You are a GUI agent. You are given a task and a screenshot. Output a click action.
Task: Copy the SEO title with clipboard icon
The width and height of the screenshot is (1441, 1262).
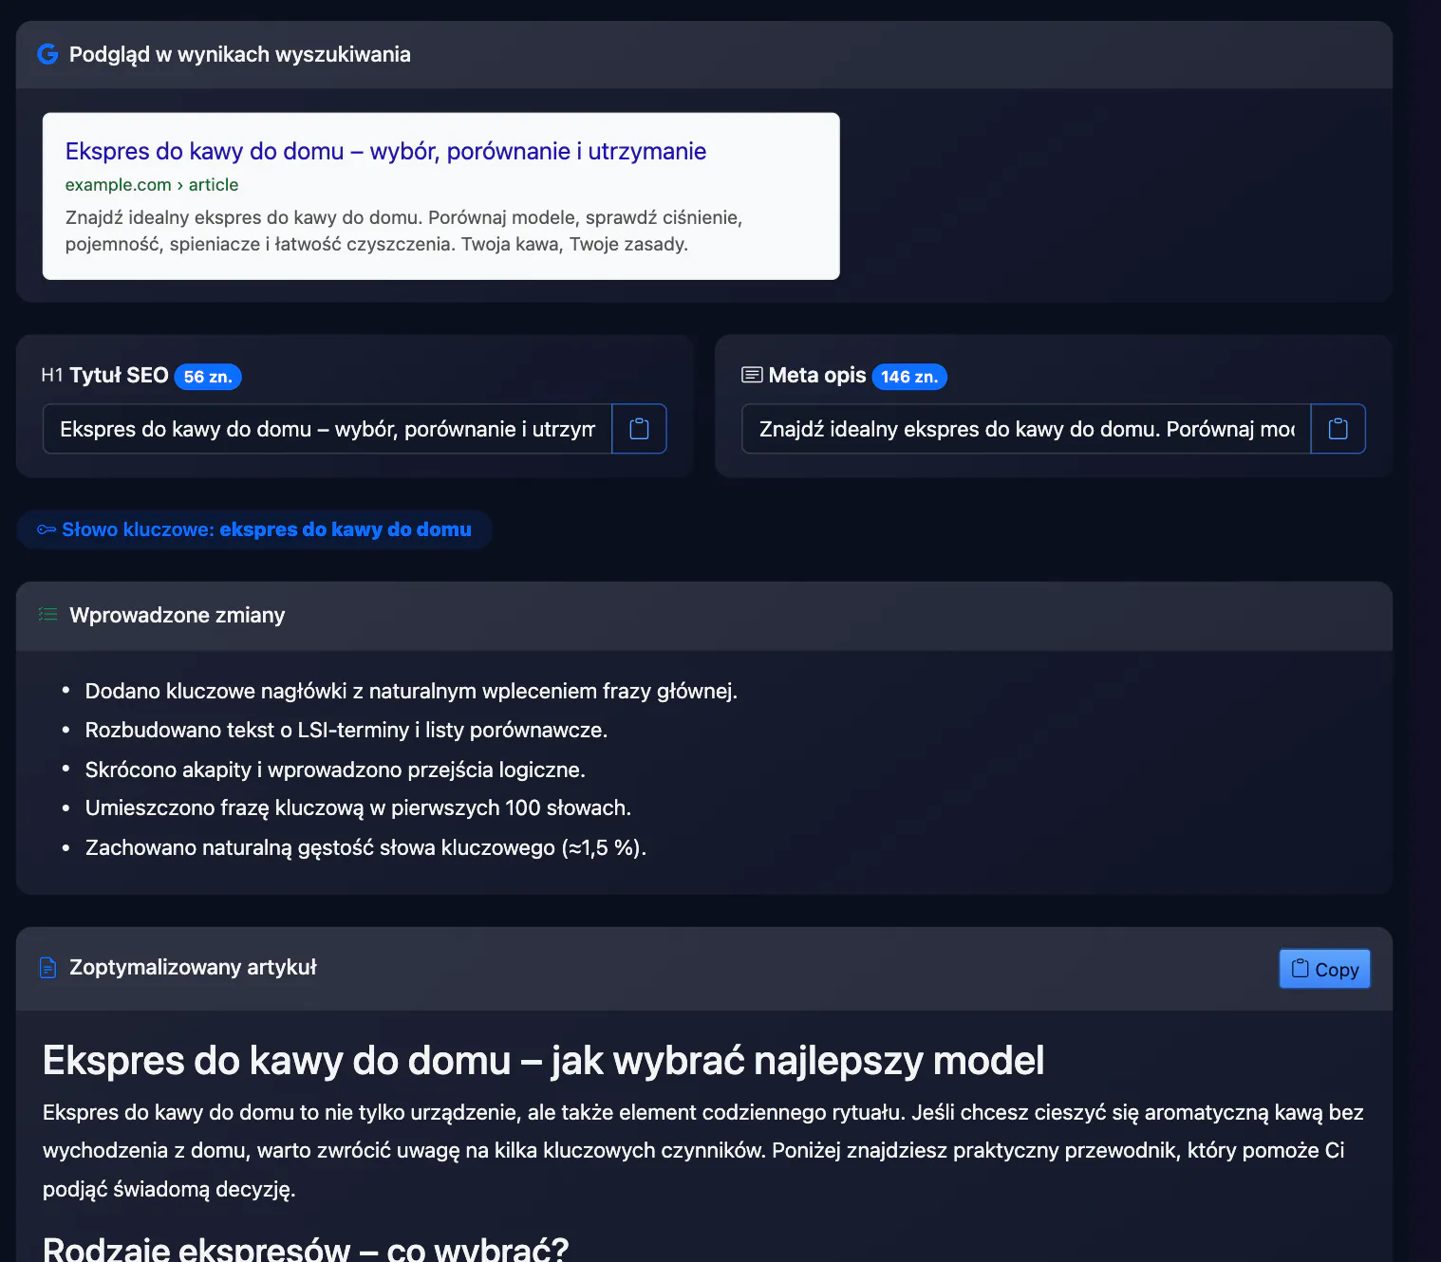639,429
